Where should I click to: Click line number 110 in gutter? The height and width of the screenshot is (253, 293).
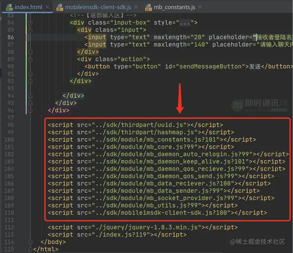(9, 213)
